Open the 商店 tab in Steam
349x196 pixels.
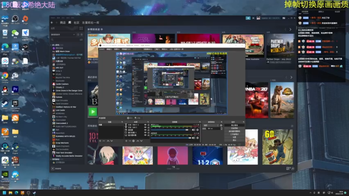pyautogui.click(x=63, y=23)
